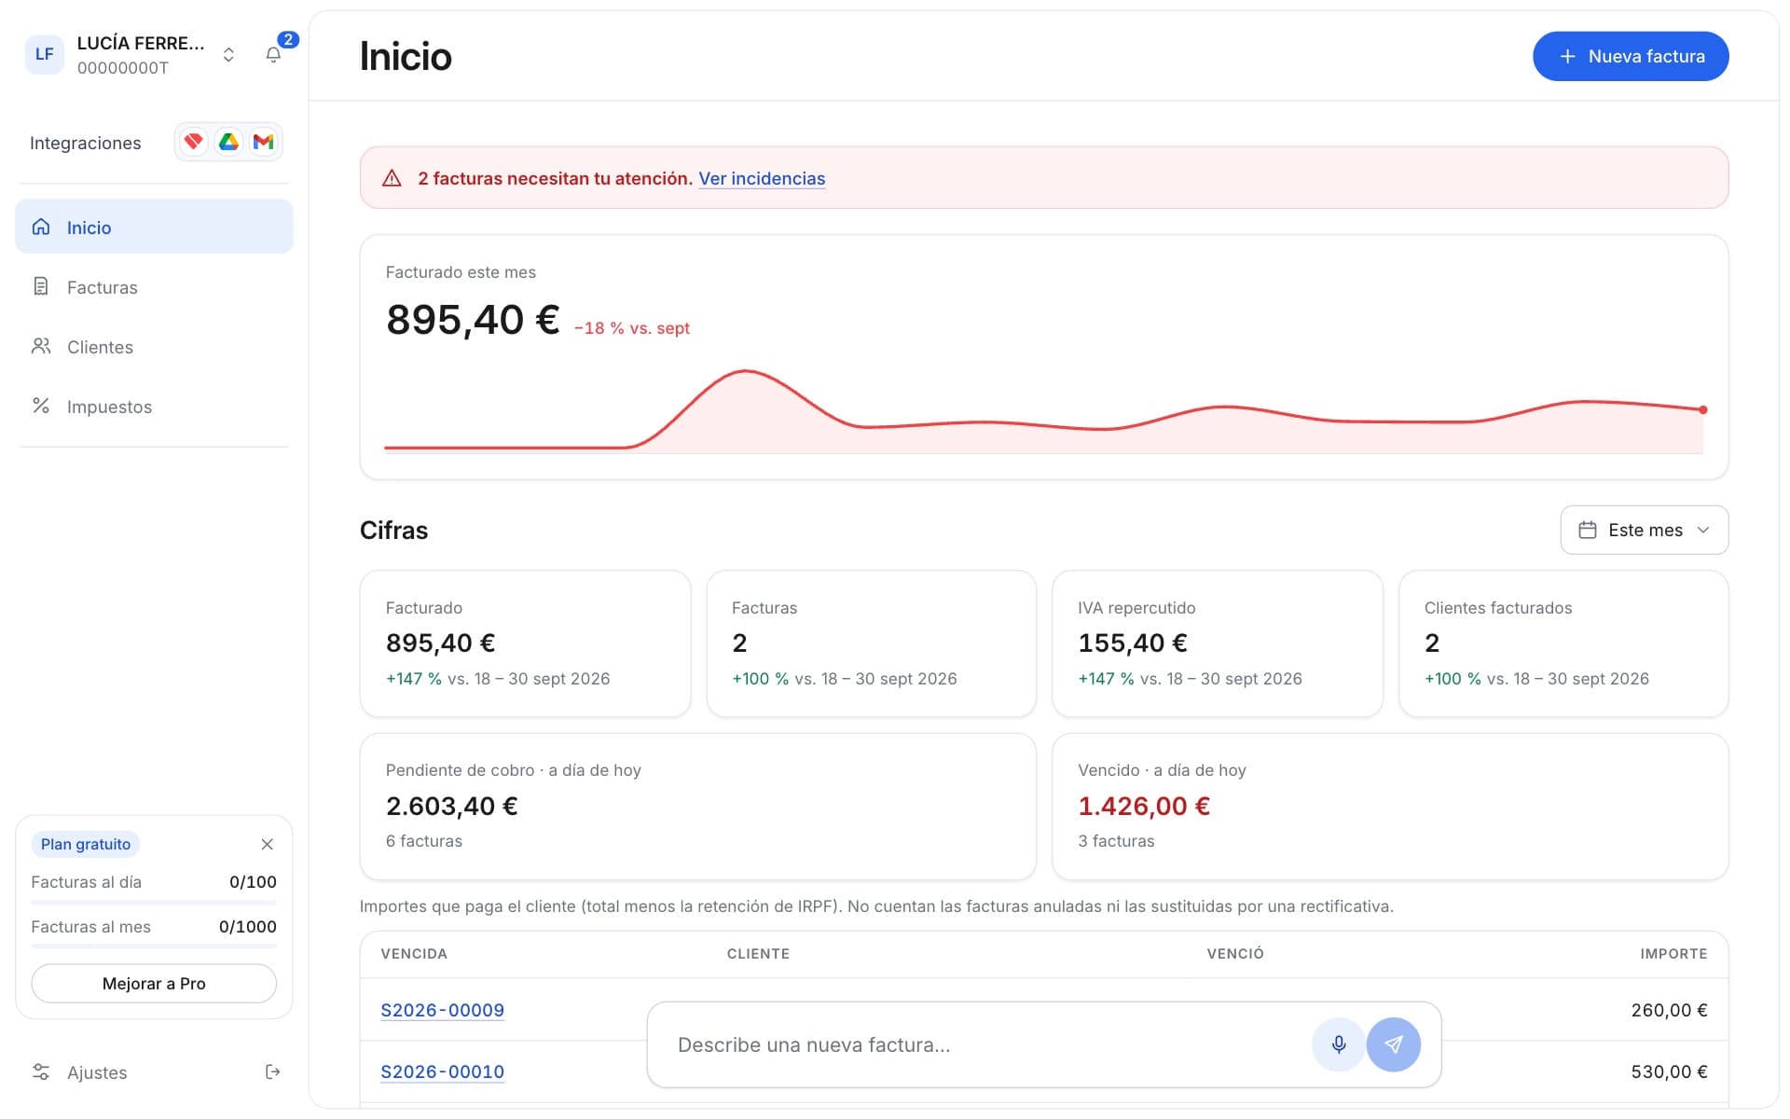Image resolution: width=1790 pixels, height=1119 pixels.
Task: Click Mejorar a Pro button
Action: [x=154, y=983]
